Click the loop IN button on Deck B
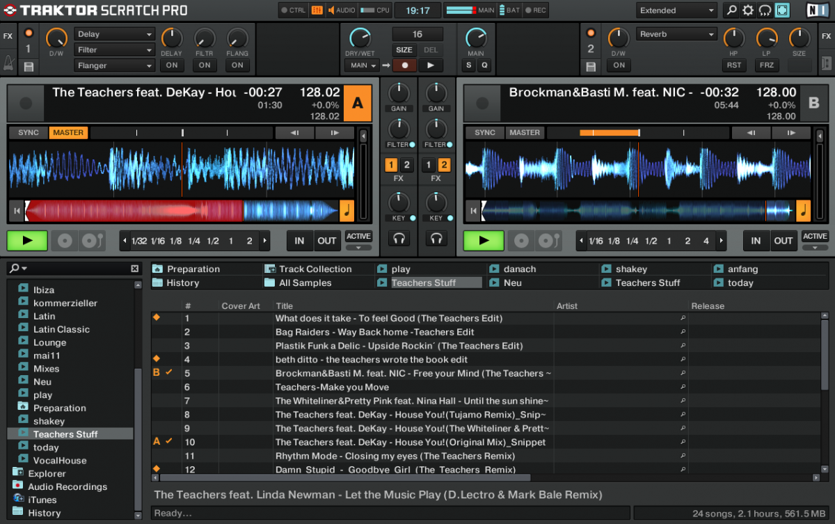Image resolution: width=835 pixels, height=524 pixels. click(756, 241)
